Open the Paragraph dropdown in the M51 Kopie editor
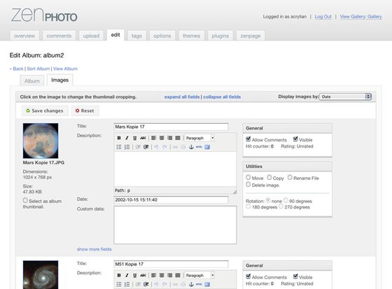The width and height of the screenshot is (392, 289). point(199,275)
